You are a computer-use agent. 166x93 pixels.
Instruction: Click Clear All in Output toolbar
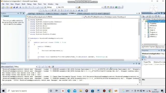(x=49, y=67)
